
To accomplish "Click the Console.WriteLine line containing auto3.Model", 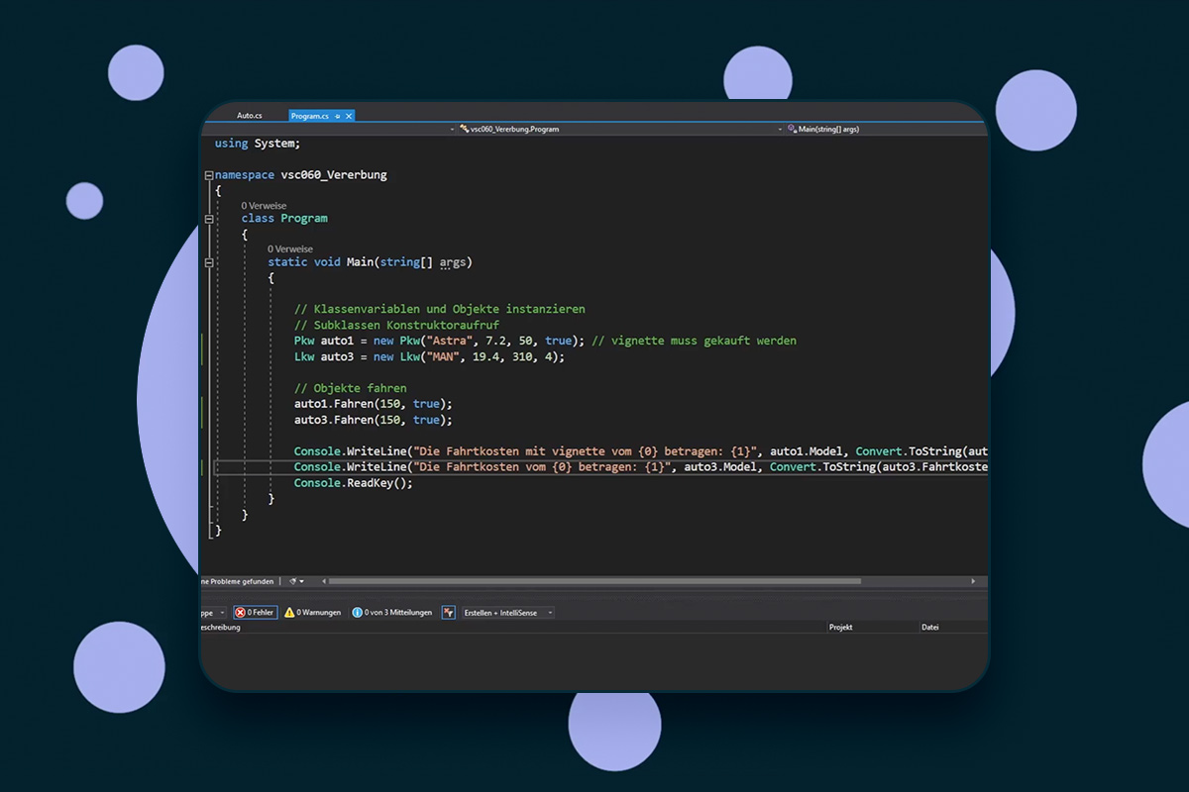I will click(641, 467).
